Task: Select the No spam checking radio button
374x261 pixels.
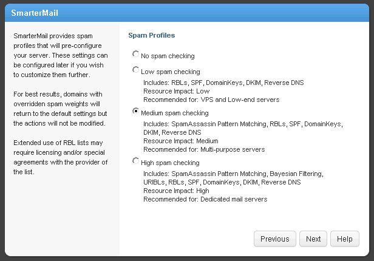Action: 135,54
